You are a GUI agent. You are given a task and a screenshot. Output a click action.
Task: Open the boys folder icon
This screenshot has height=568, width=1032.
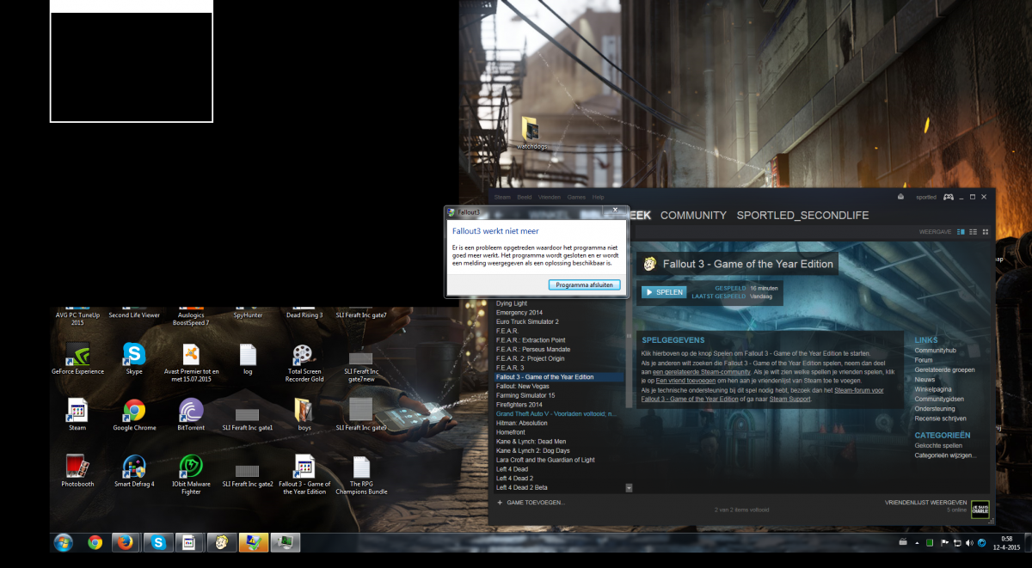click(x=304, y=415)
